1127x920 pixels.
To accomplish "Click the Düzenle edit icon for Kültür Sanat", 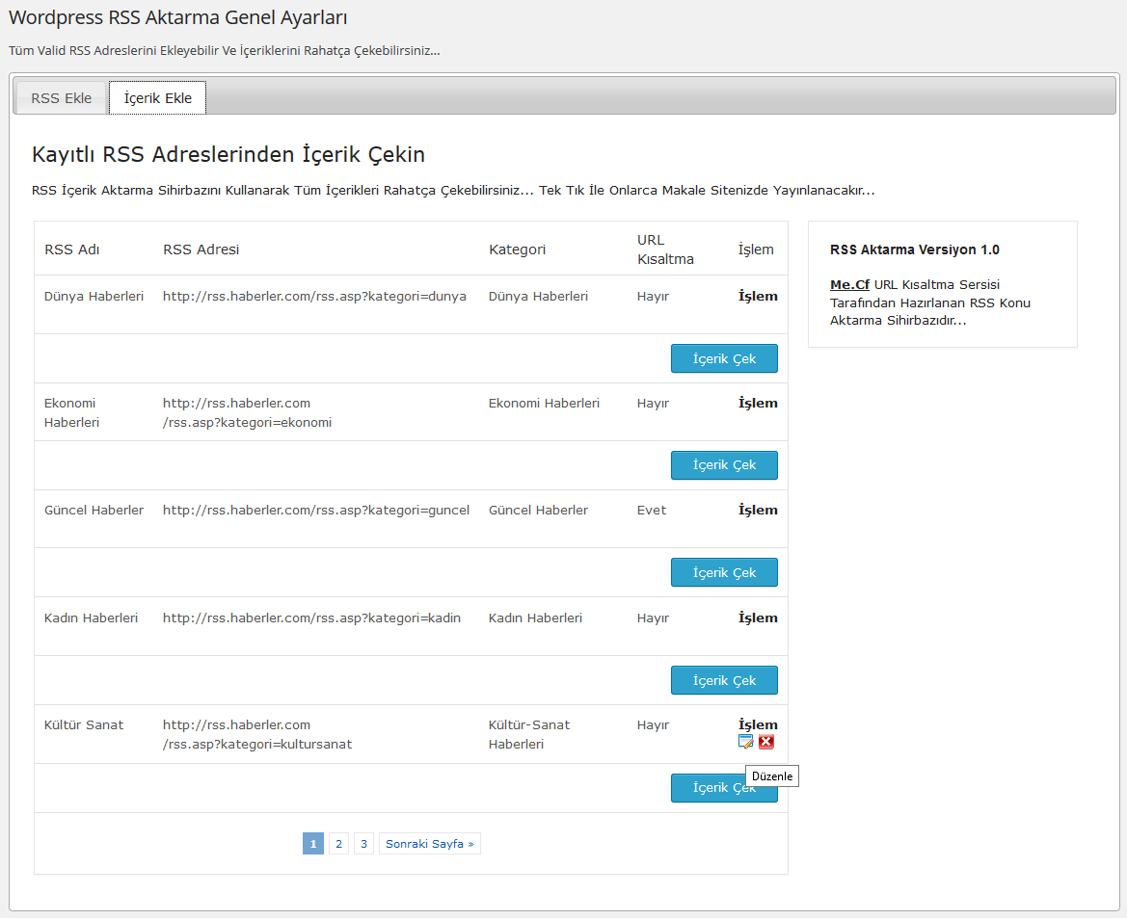I will [745, 742].
